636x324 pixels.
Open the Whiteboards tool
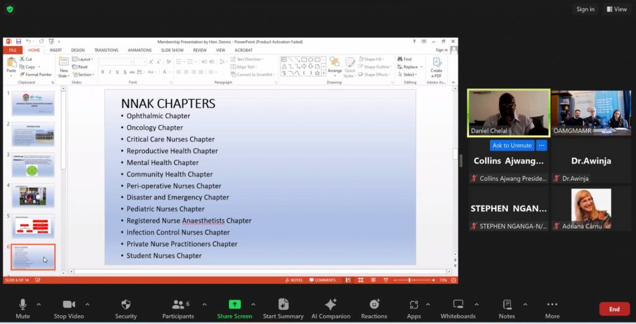[458, 304]
